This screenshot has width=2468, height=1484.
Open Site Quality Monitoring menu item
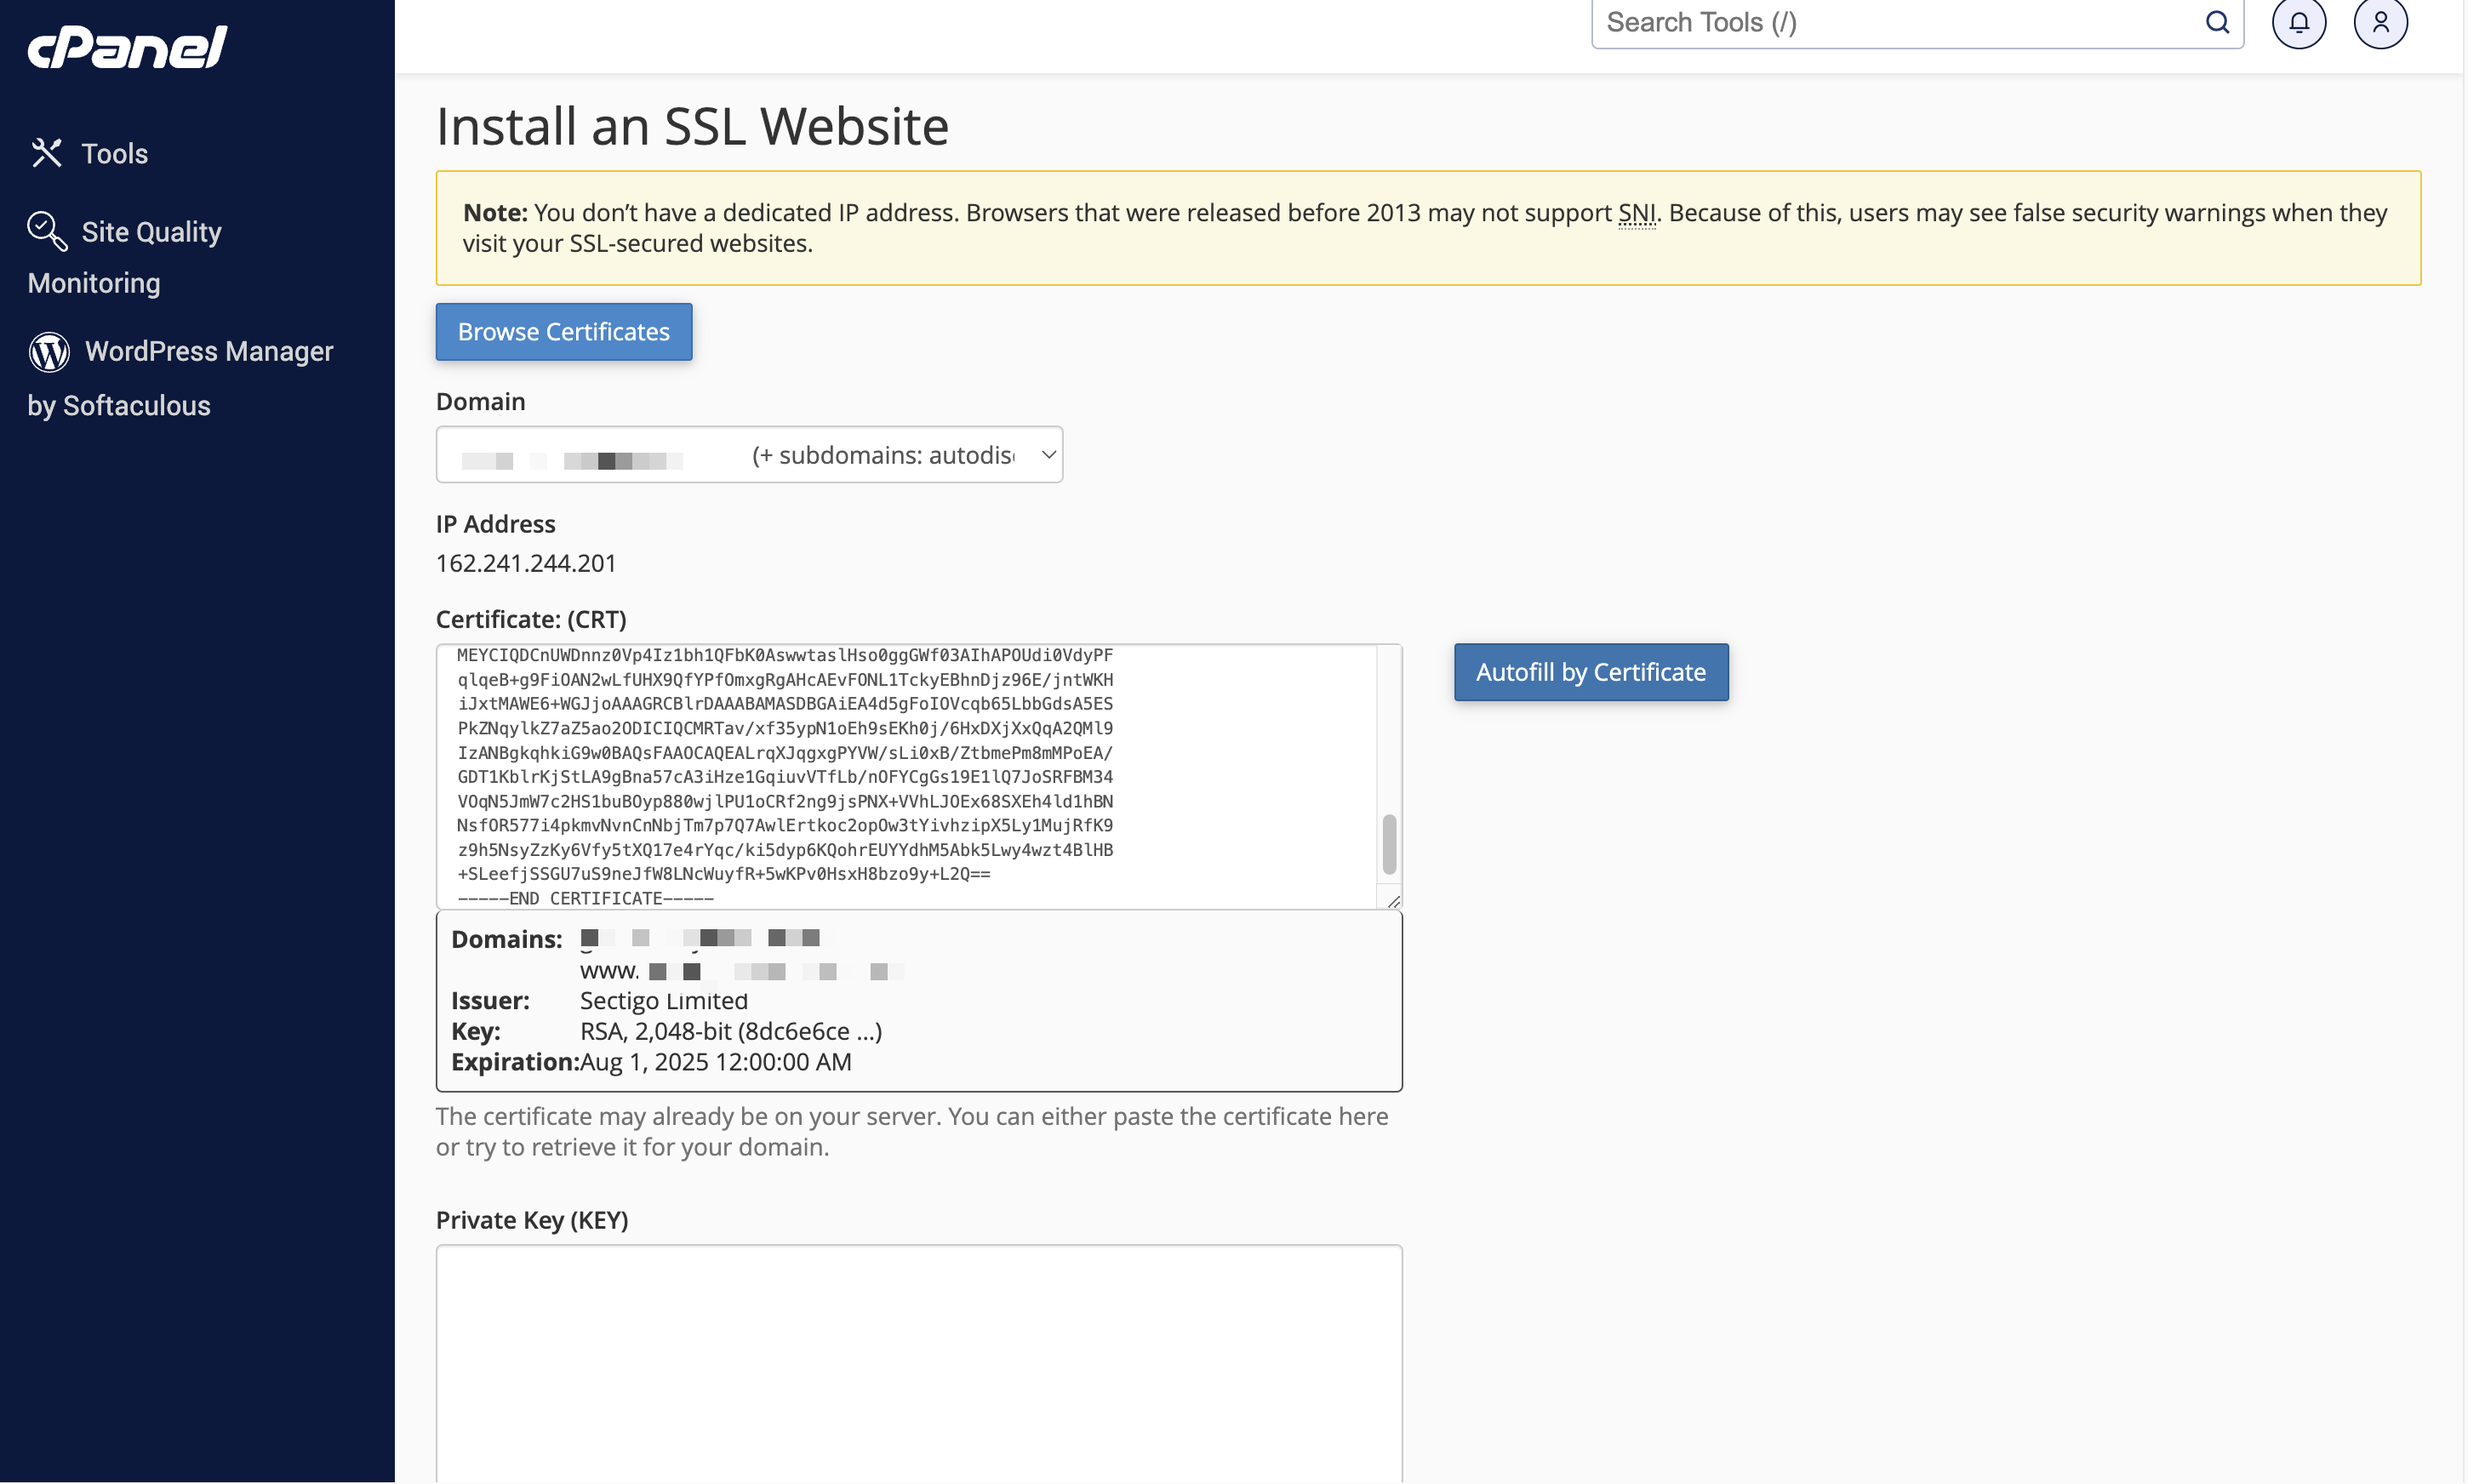coord(125,257)
